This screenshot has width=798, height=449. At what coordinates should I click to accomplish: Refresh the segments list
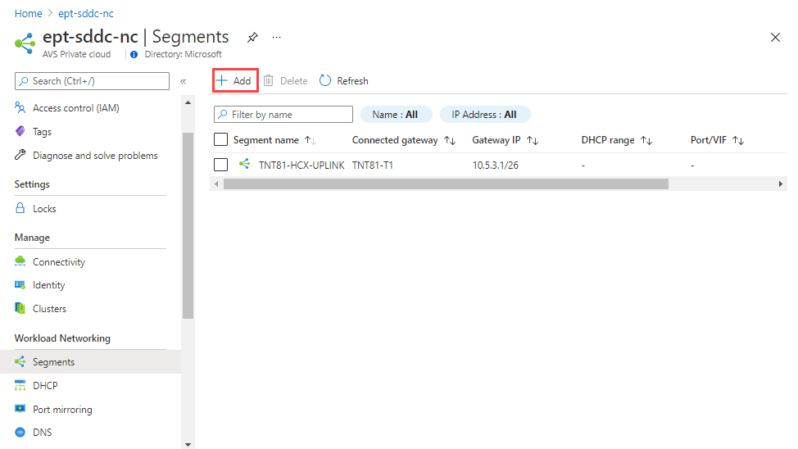pos(343,81)
